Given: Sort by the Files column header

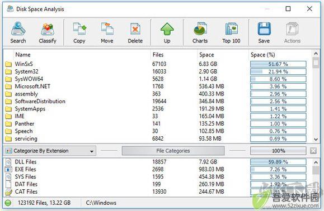Looking at the screenshot, I should pyautogui.click(x=158, y=55).
